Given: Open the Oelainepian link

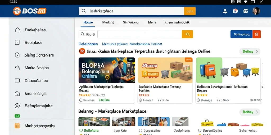Looking at the screenshot, I should pyautogui.click(x=88, y=44).
